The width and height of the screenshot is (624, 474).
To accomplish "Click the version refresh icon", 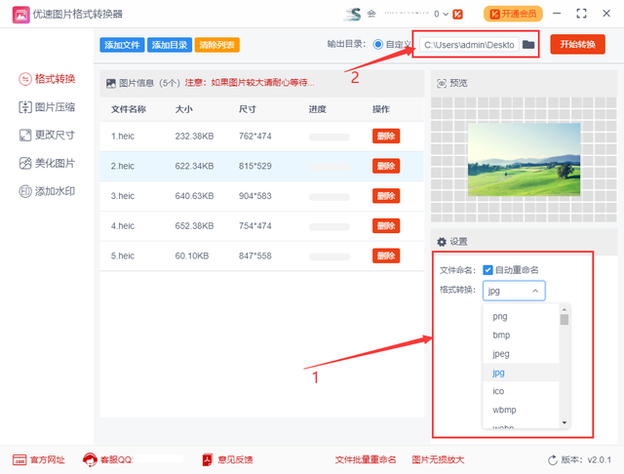I will coord(553,460).
